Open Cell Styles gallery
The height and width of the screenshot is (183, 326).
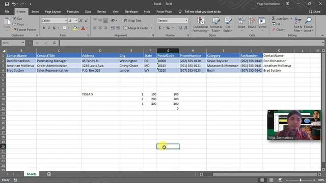coord(228,24)
